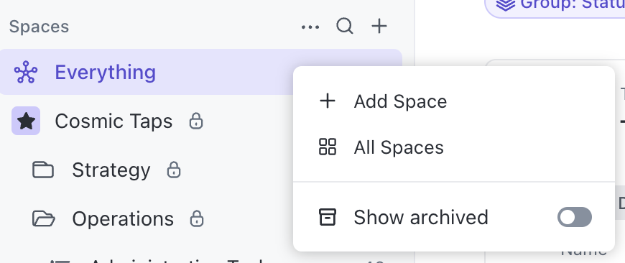Click the All Spaces grid icon
This screenshot has height=263, width=625.
pyautogui.click(x=328, y=147)
